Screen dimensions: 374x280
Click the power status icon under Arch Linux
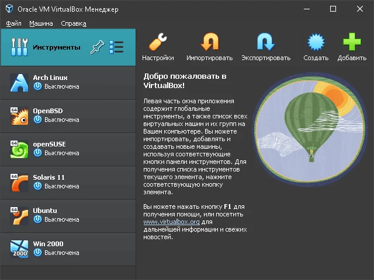[x=37, y=86]
